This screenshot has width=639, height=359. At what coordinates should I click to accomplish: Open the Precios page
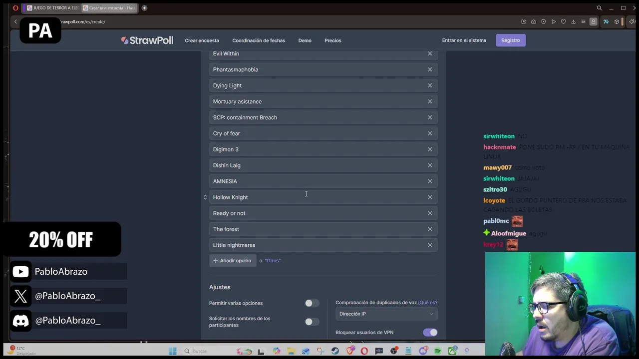click(x=332, y=40)
